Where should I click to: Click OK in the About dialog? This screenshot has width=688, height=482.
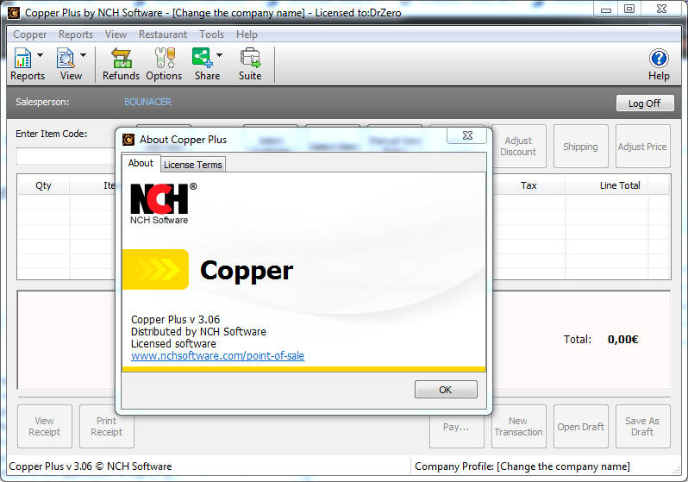click(446, 390)
